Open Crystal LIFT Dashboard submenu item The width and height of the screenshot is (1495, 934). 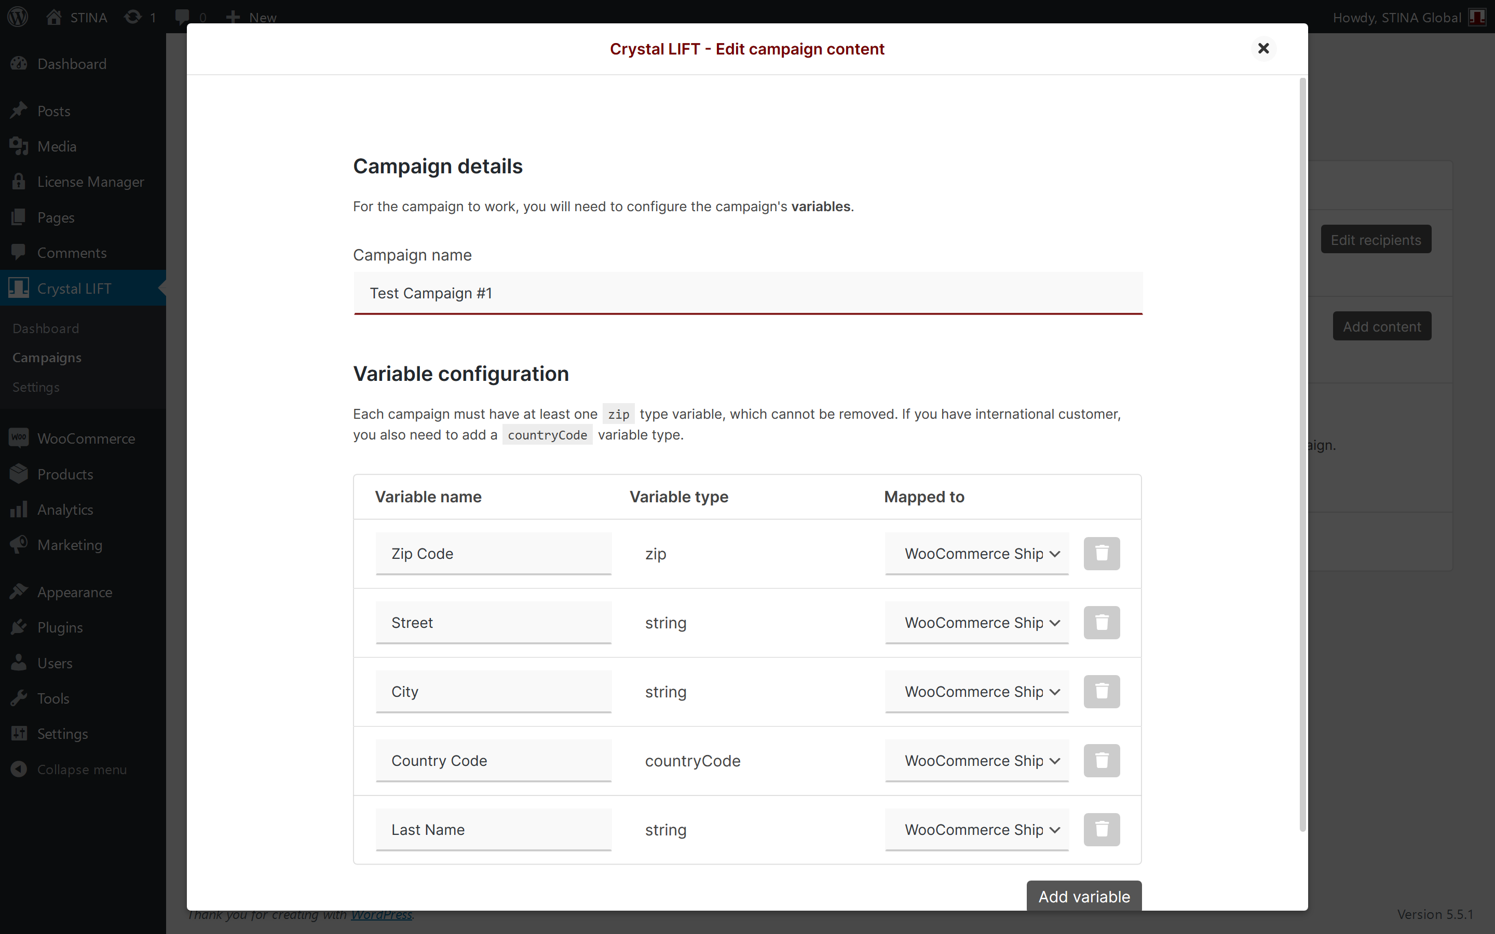(x=46, y=328)
